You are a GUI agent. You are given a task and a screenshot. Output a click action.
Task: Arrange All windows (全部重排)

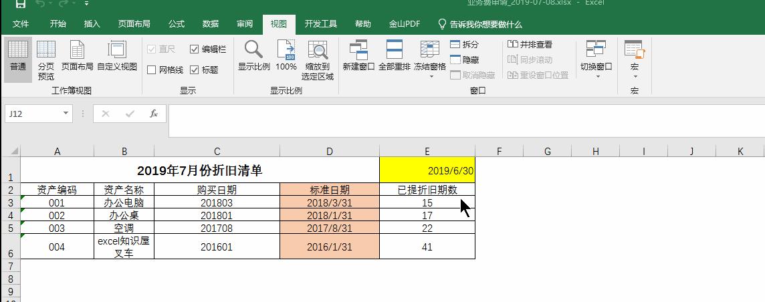395,57
